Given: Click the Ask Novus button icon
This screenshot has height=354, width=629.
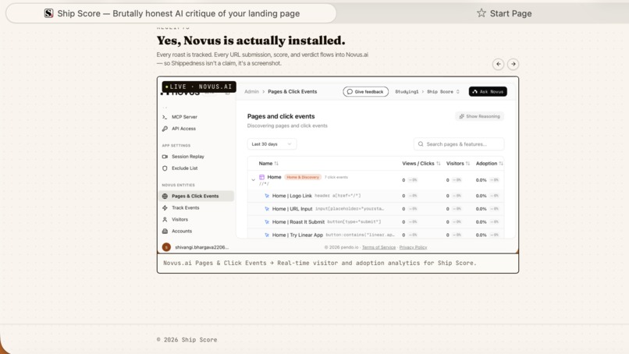Looking at the screenshot, I should click(475, 92).
